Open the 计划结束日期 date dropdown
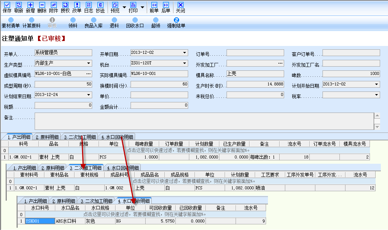388x230 pixels. pyautogui.click(x=88, y=95)
